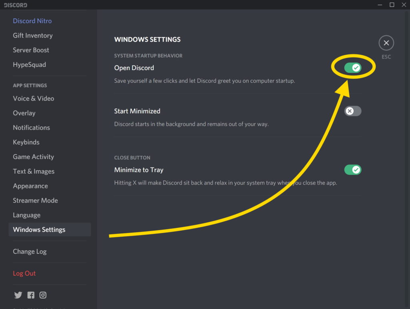Open the Discord Nitro settings page

pyautogui.click(x=32, y=21)
